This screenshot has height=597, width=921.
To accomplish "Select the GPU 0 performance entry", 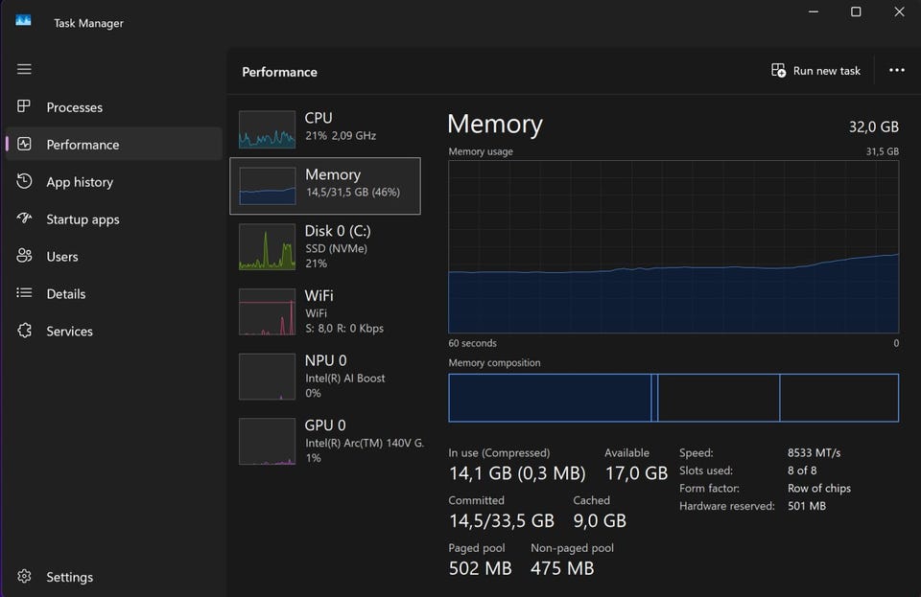I will click(x=325, y=441).
